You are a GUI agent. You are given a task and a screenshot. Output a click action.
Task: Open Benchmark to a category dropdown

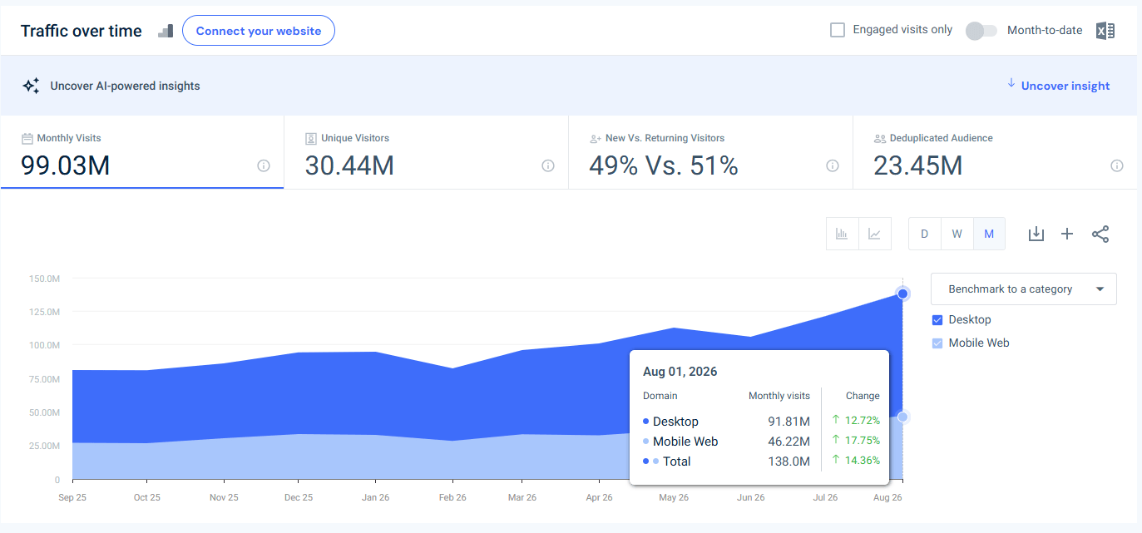click(1024, 289)
